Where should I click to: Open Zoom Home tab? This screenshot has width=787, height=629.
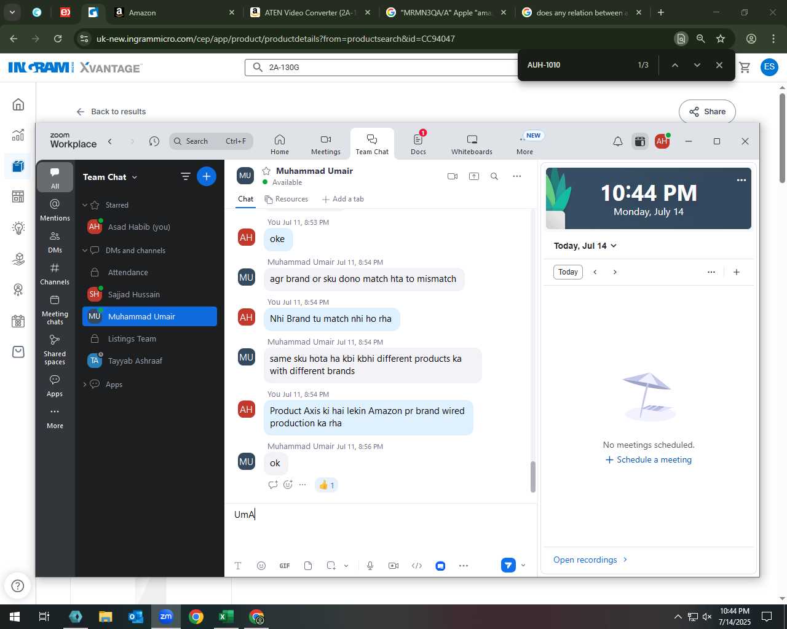(280, 144)
